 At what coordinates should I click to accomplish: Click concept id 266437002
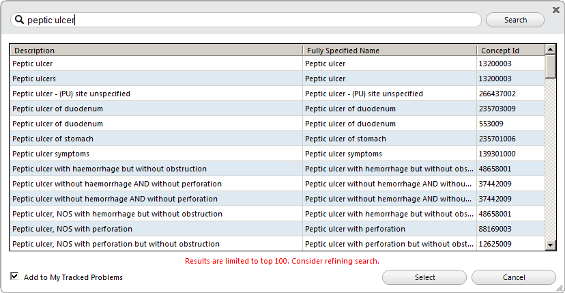(497, 94)
